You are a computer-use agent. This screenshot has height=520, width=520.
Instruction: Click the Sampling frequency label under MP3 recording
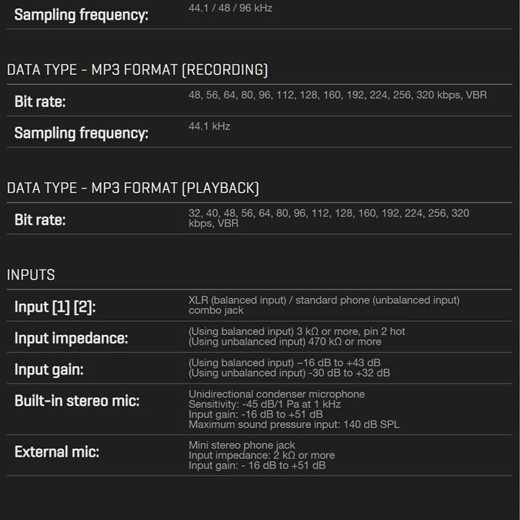pyautogui.click(x=81, y=133)
